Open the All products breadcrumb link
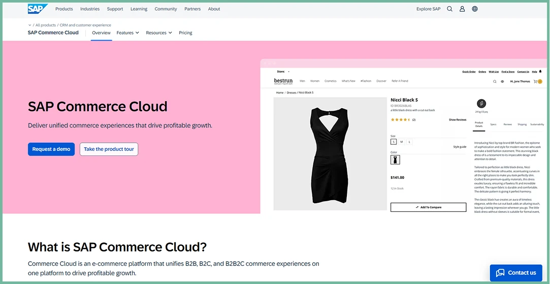Screen dimensions: 550x284 click(x=46, y=25)
